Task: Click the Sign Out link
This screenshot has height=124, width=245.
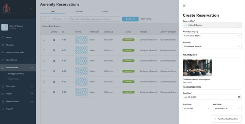Action: pos(13,29)
